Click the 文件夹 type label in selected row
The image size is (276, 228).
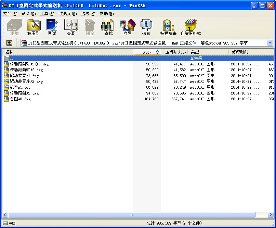(196, 58)
